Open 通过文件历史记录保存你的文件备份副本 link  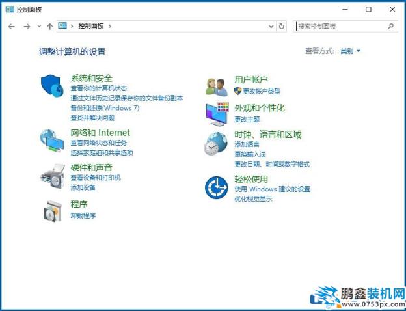(x=127, y=98)
